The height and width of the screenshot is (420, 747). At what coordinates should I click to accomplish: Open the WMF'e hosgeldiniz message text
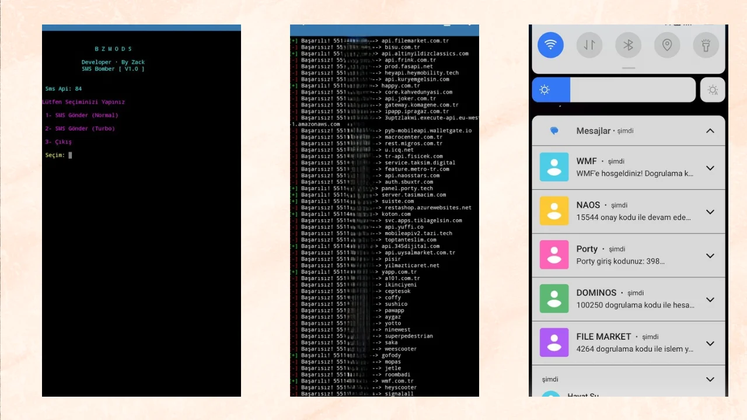(635, 173)
